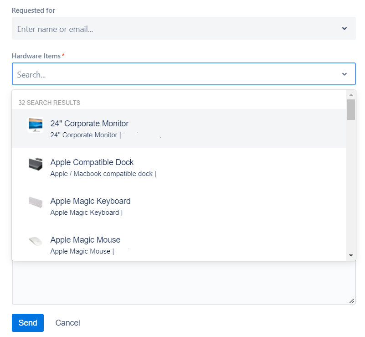This screenshot has width=365, height=337.
Task: Collapse the Hardware Items dropdown chevron
Action: point(344,74)
